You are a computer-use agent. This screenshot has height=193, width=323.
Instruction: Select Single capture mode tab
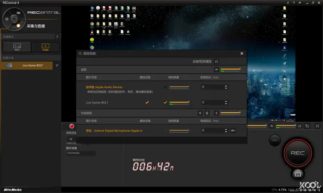pyautogui.click(x=46, y=47)
